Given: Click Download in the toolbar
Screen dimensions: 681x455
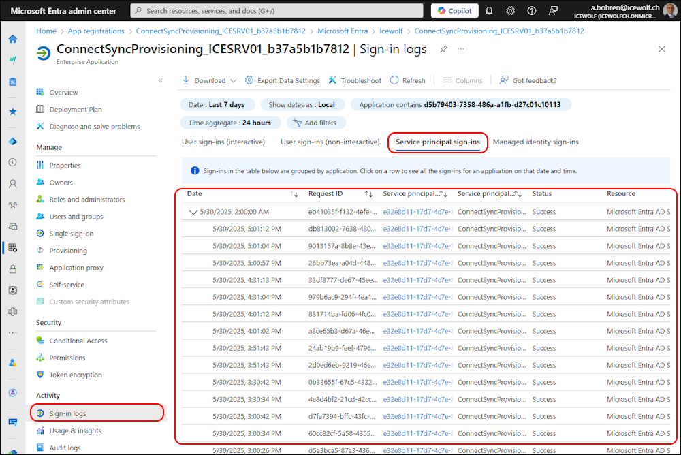Looking at the screenshot, I should 204,80.
